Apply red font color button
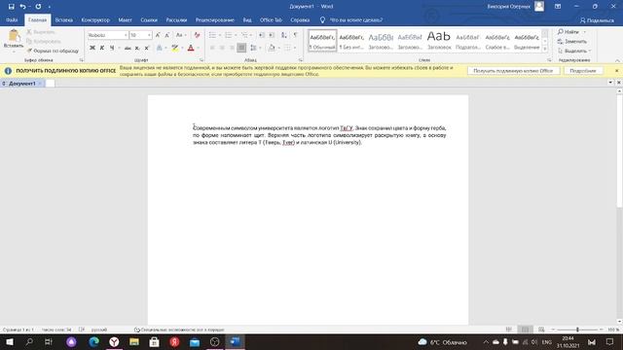This screenshot has width=623, height=350. tap(191, 48)
